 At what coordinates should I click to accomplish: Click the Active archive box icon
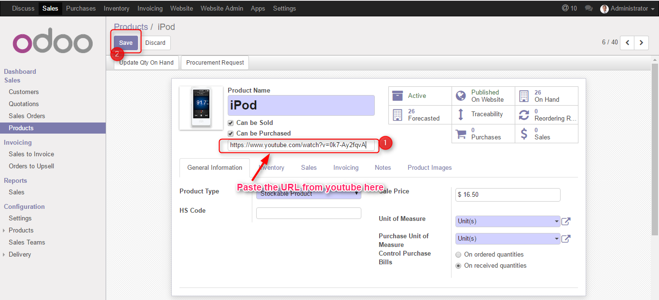(398, 95)
